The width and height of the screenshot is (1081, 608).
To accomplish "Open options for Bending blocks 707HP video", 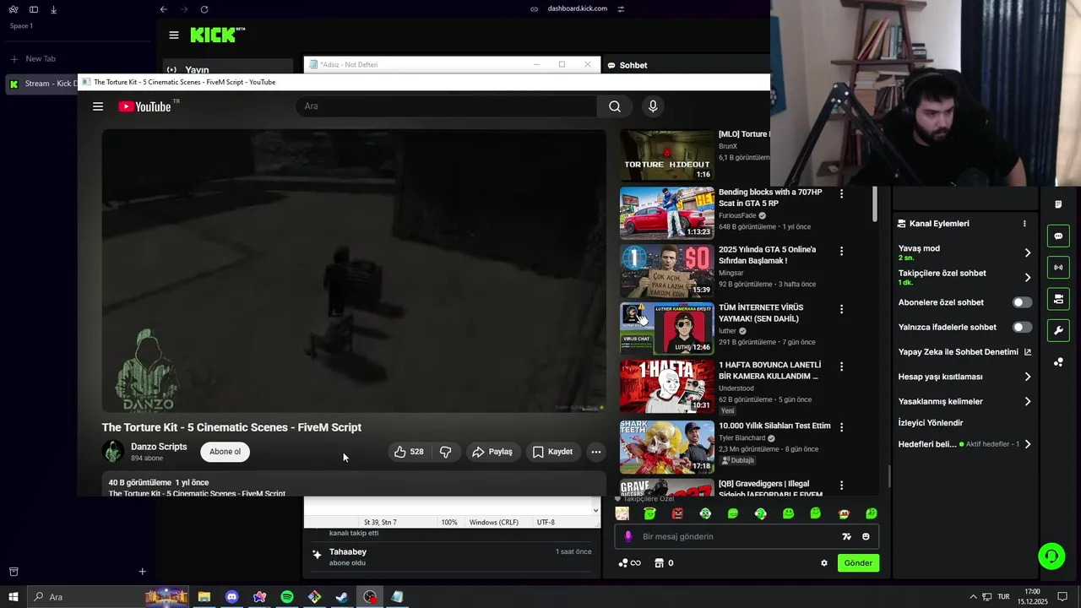I will click(841, 193).
